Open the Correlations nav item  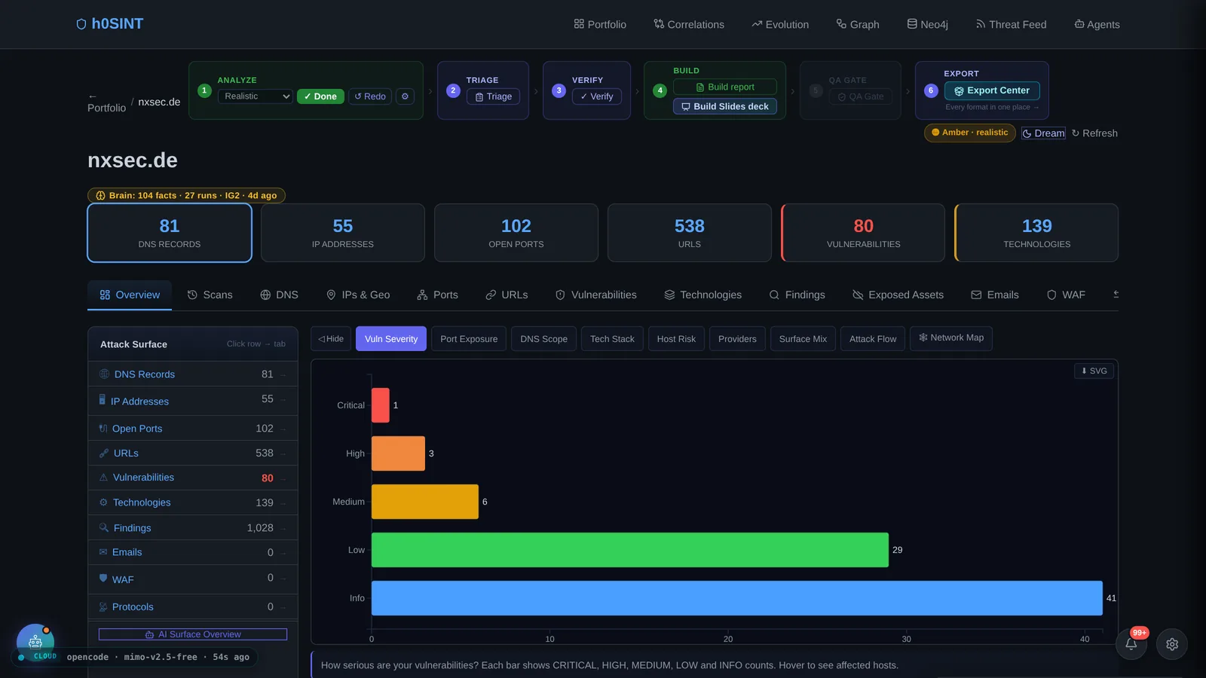tap(689, 24)
